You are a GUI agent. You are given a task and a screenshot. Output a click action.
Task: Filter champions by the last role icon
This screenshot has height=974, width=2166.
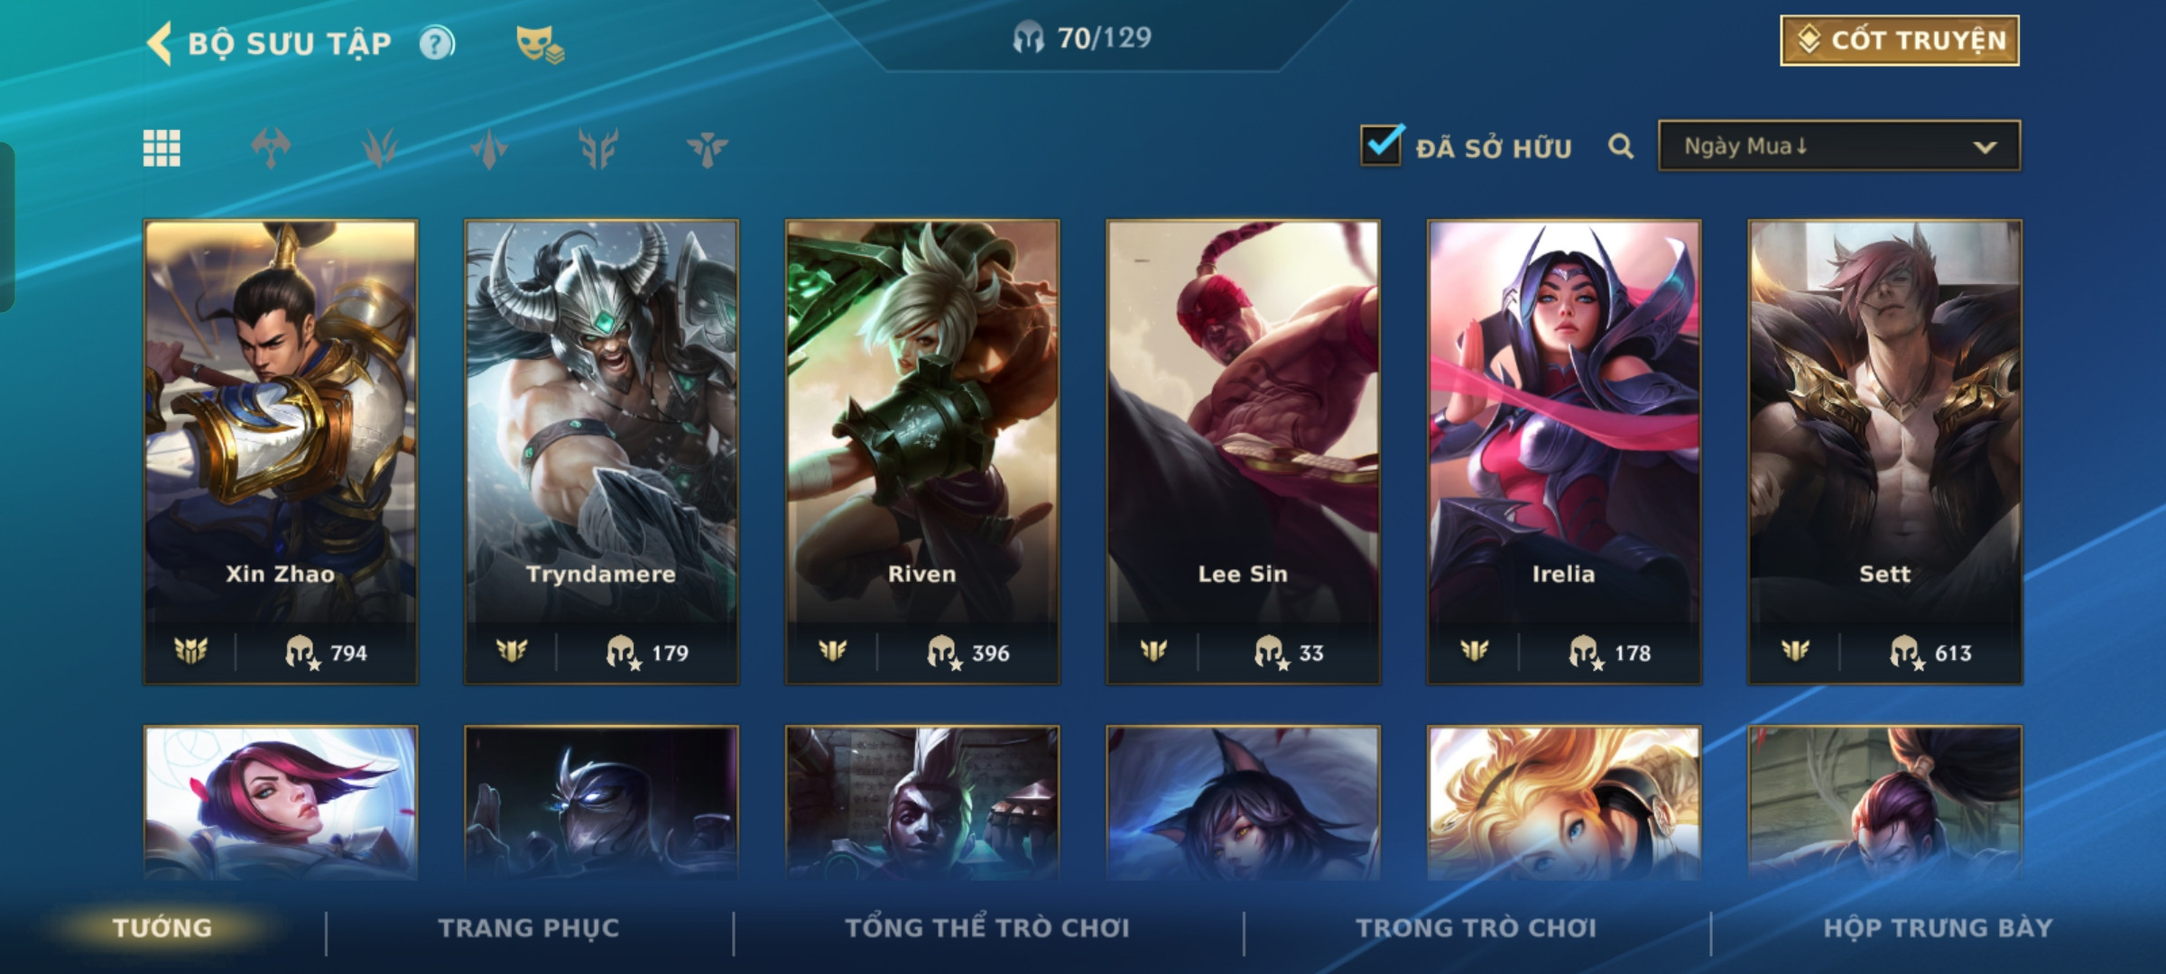click(x=707, y=148)
